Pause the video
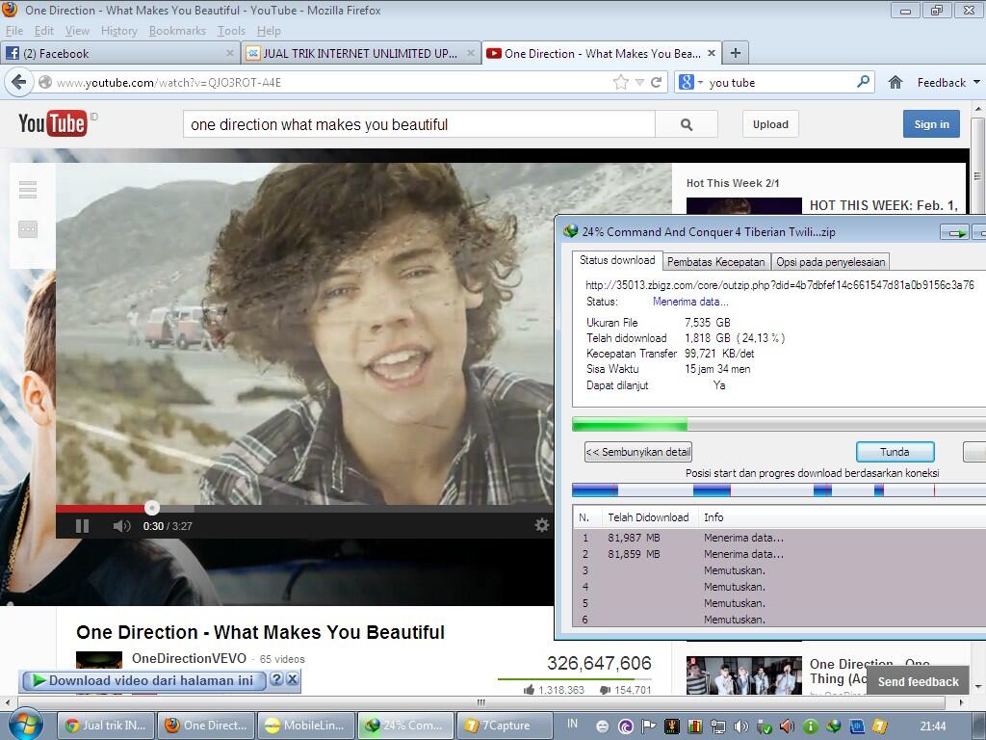 click(x=83, y=526)
